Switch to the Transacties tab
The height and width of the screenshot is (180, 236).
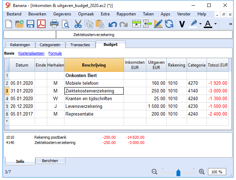(x=80, y=45)
